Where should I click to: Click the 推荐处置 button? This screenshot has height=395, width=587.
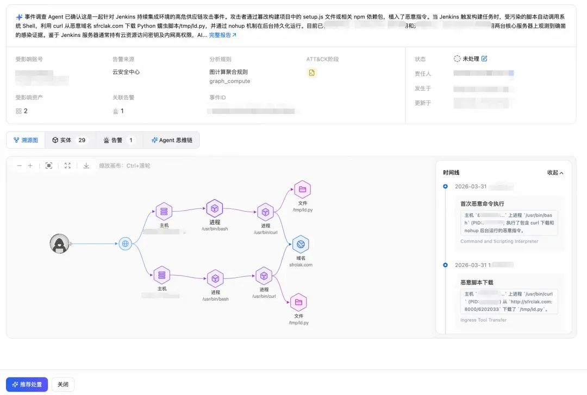click(27, 384)
